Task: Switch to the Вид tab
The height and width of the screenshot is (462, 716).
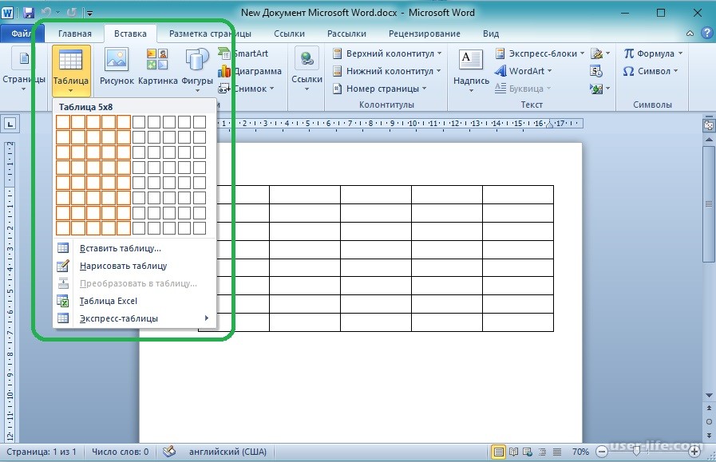Action: pyautogui.click(x=491, y=34)
